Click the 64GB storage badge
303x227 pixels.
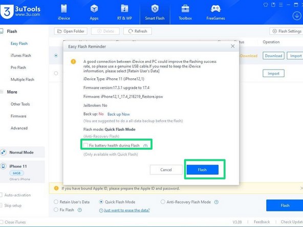point(16,173)
